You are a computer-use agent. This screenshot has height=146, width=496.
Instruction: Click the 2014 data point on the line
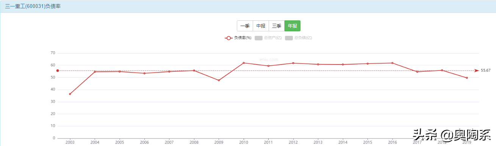[x=343, y=65]
